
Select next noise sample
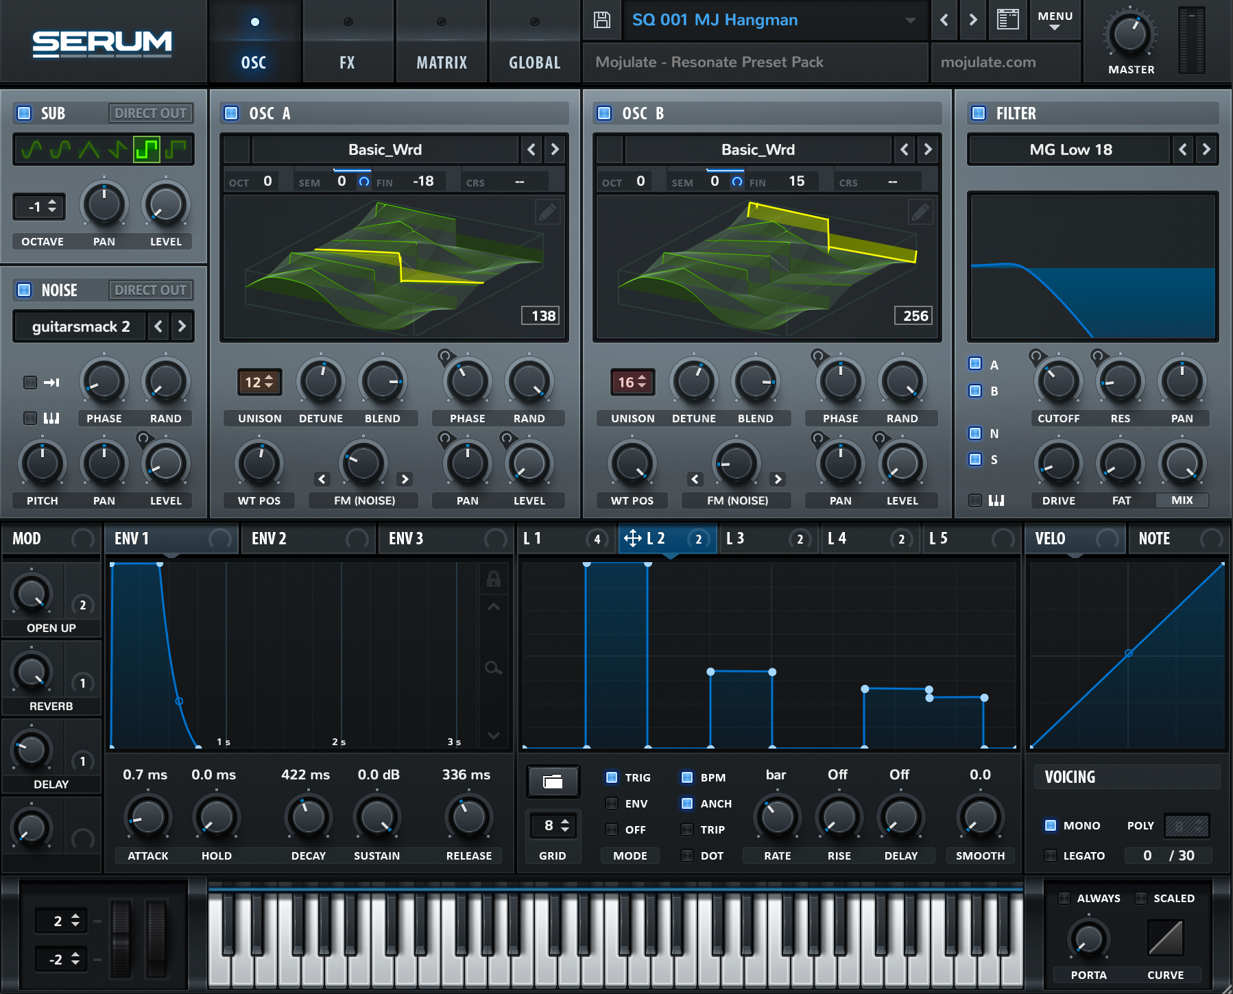(x=182, y=326)
